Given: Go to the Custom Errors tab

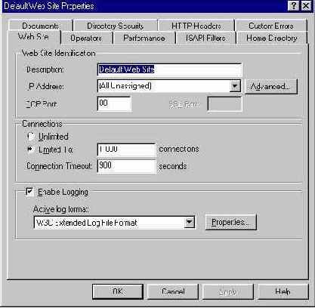Looking at the screenshot, I should pyautogui.click(x=271, y=26).
